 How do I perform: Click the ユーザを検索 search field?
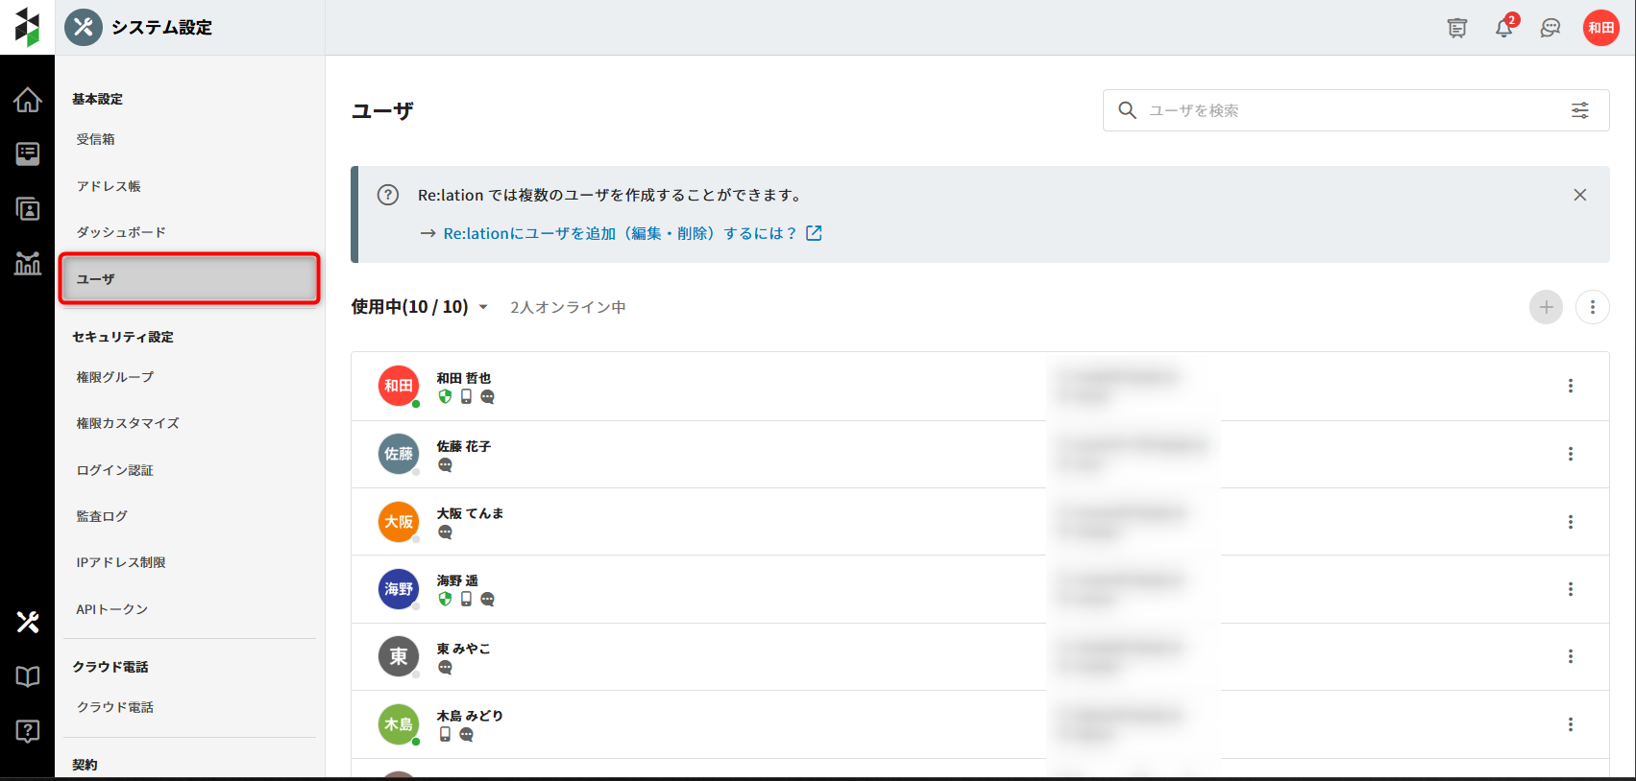pyautogui.click(x=1345, y=110)
